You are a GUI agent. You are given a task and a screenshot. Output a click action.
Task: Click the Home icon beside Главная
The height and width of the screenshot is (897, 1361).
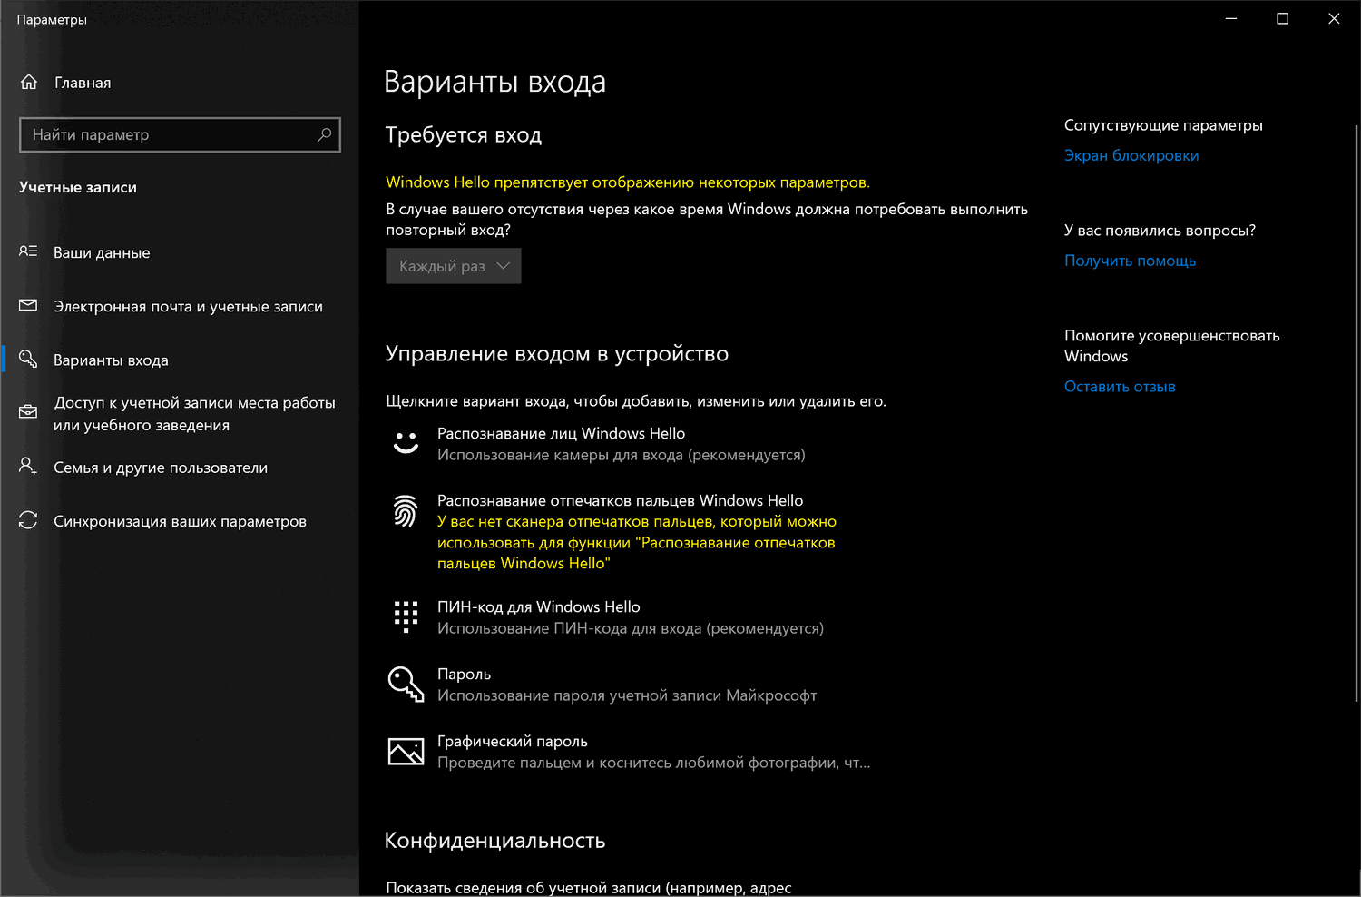click(29, 83)
